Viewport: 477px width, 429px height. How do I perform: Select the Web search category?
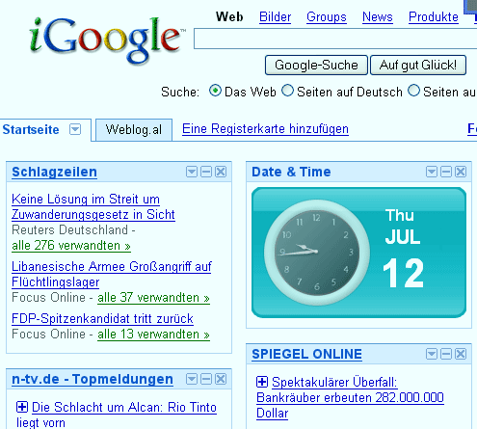tap(229, 16)
